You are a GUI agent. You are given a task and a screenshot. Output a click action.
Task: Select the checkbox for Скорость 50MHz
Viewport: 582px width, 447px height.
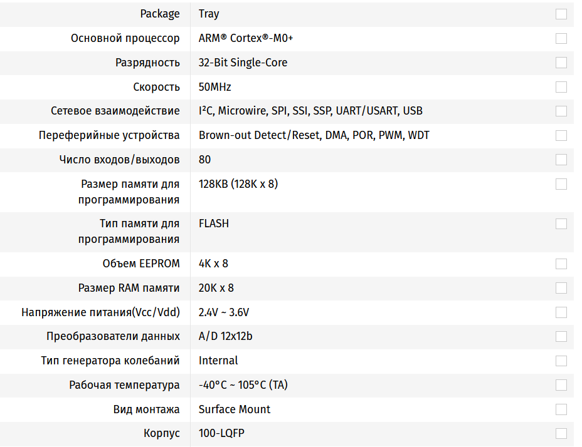coord(561,87)
